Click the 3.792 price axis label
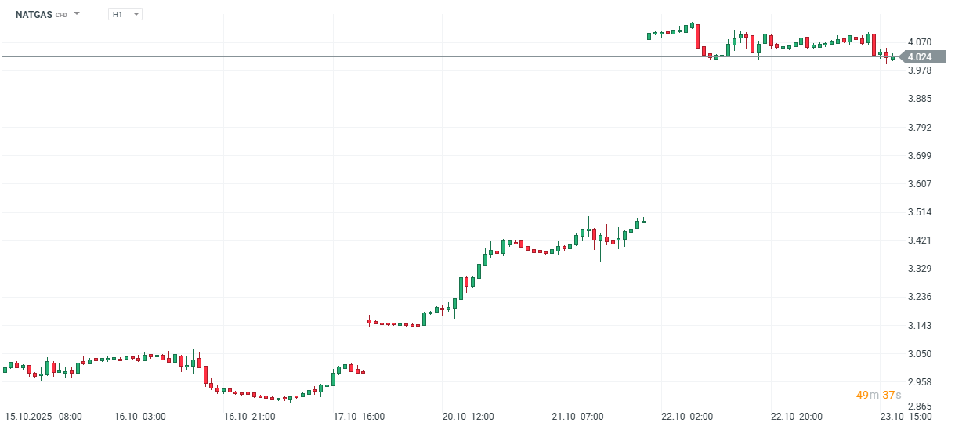 click(x=919, y=127)
